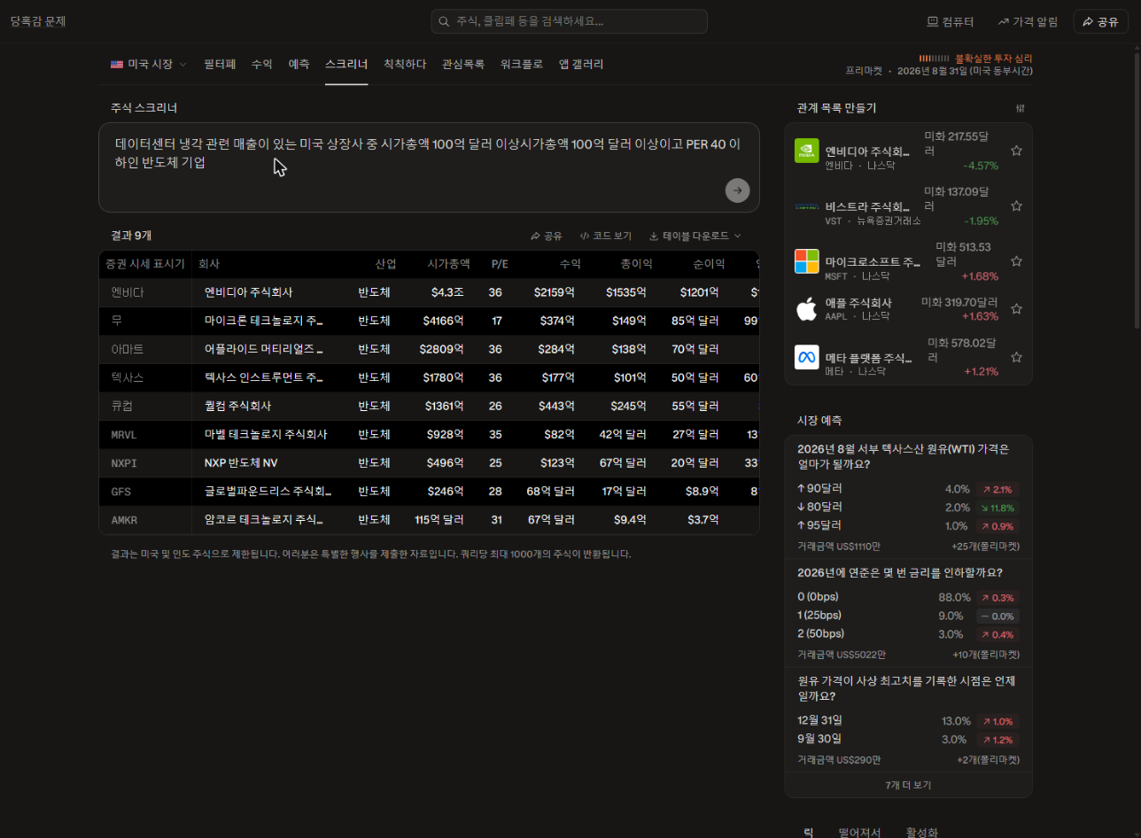Toggle the star for 비스트라 (VST)
This screenshot has height=838, width=1141.
1016,206
